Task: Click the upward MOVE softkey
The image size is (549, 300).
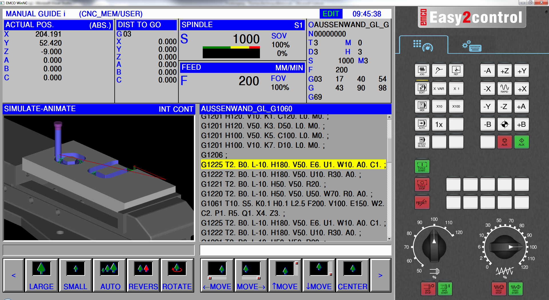Action: point(285,275)
